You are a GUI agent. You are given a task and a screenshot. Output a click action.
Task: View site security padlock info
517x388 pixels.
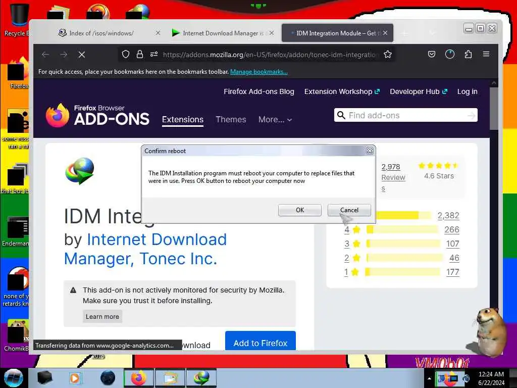point(140,54)
